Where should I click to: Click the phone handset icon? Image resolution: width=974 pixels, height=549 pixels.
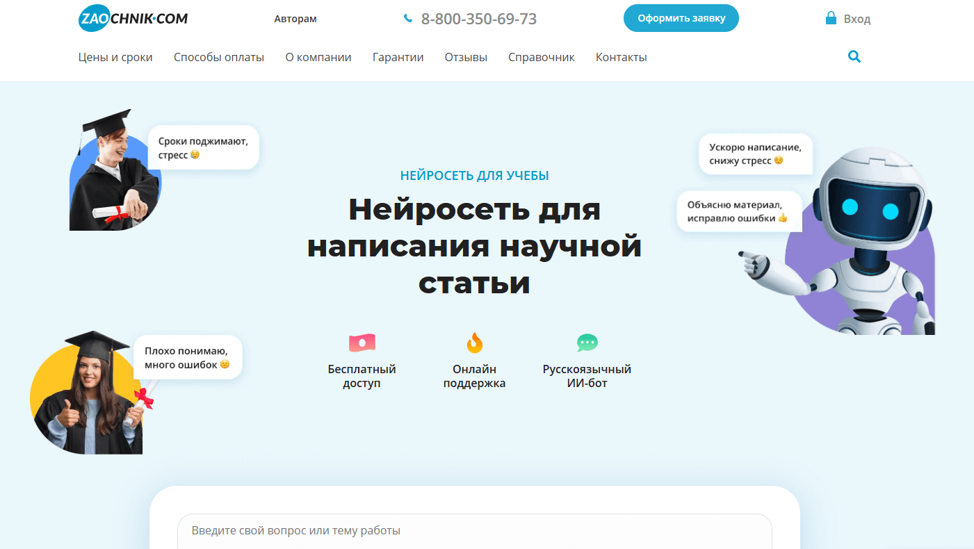(408, 19)
